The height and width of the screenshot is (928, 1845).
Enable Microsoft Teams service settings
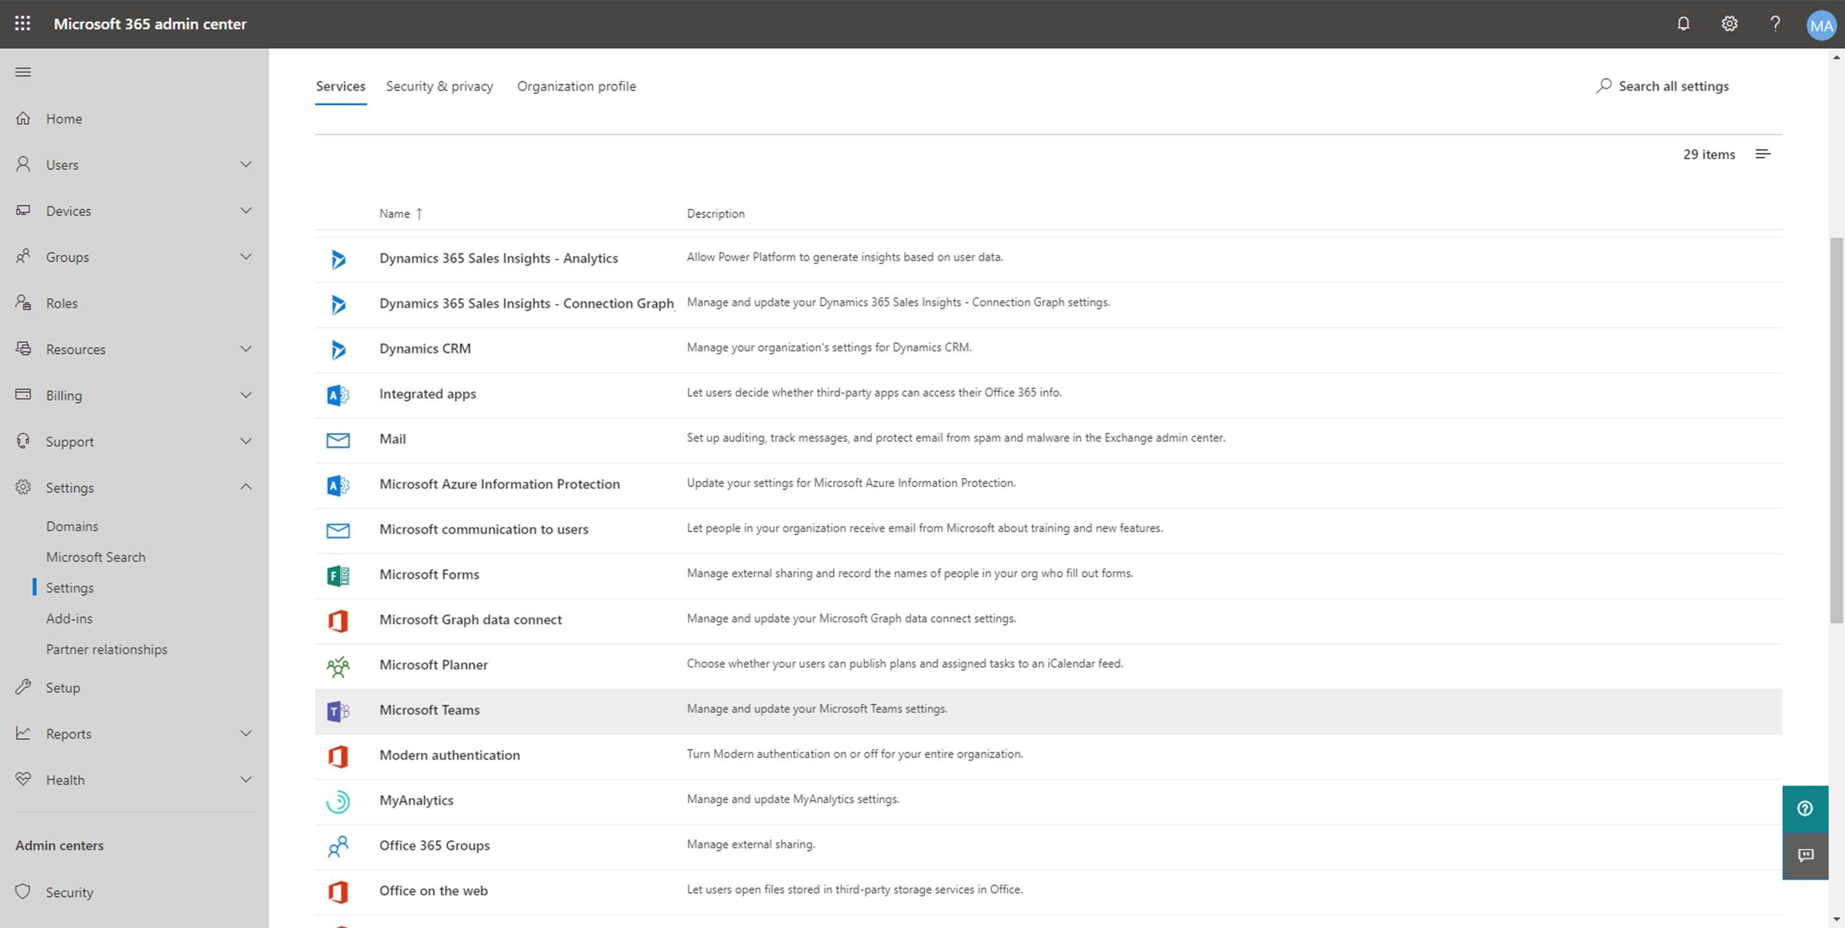429,709
